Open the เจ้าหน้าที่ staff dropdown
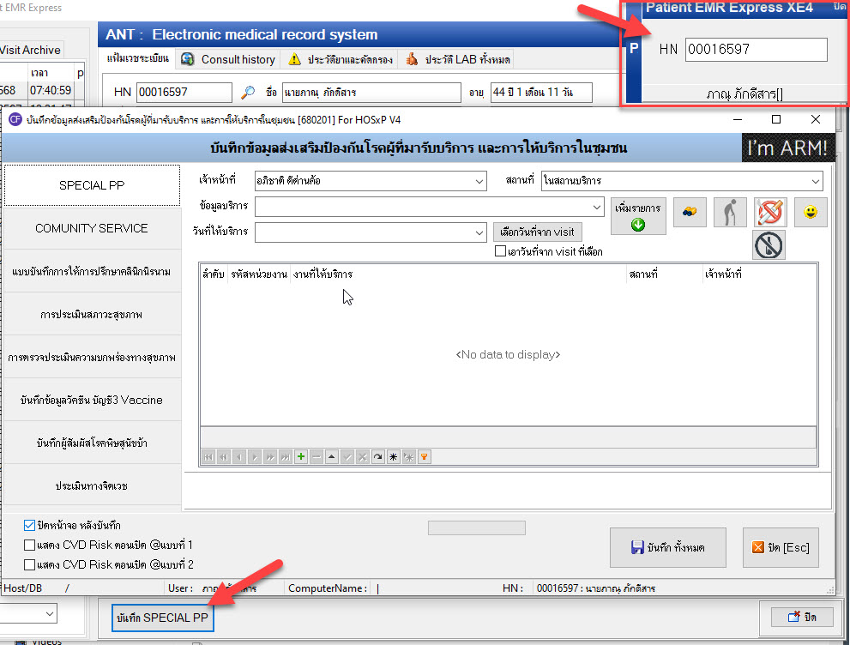This screenshot has height=645, width=850. [479, 181]
